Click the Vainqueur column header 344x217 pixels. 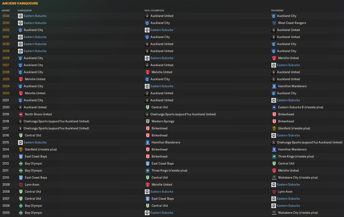25,10
